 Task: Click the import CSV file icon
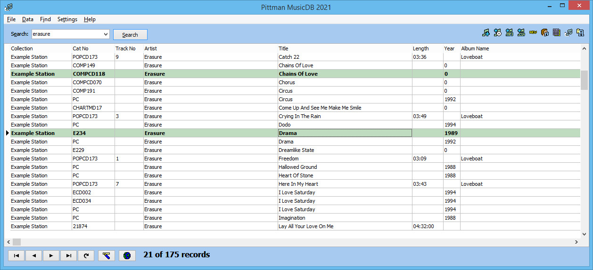(521, 32)
